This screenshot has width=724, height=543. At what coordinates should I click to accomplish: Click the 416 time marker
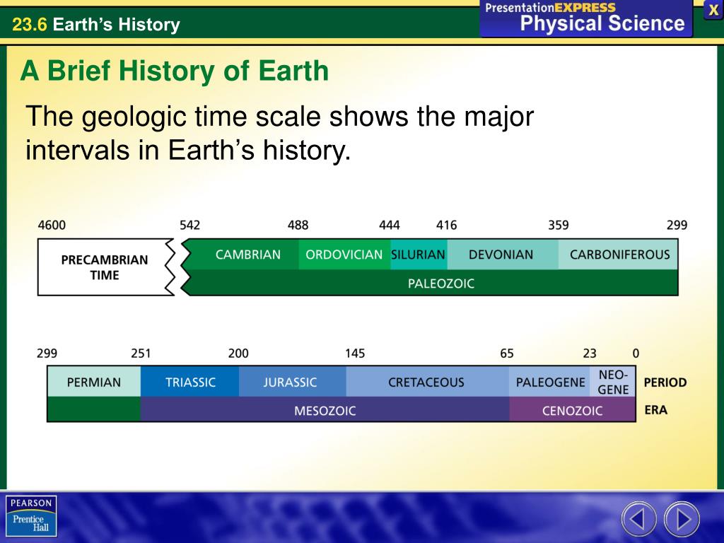447,226
